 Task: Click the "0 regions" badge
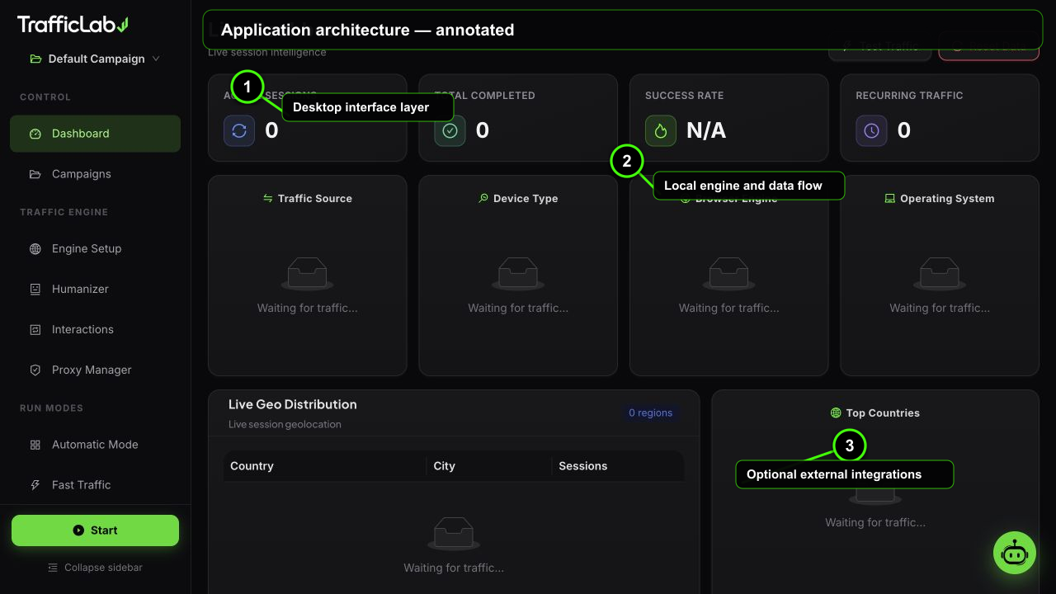[651, 412]
